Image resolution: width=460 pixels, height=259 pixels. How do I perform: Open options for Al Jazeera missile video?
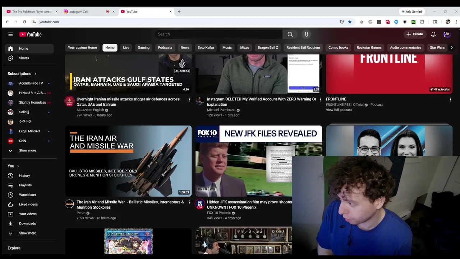tap(190, 100)
